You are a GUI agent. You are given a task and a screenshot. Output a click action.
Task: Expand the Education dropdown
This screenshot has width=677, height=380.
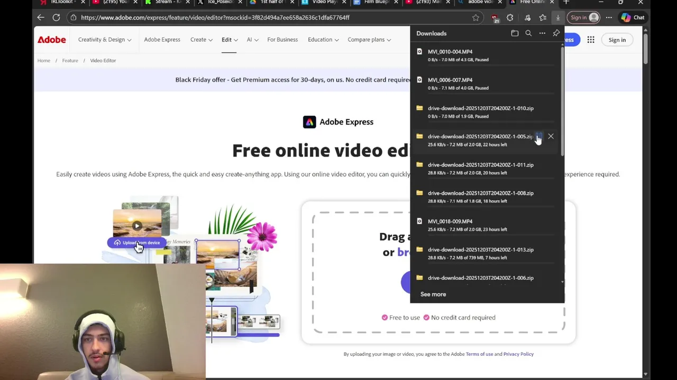(323, 40)
